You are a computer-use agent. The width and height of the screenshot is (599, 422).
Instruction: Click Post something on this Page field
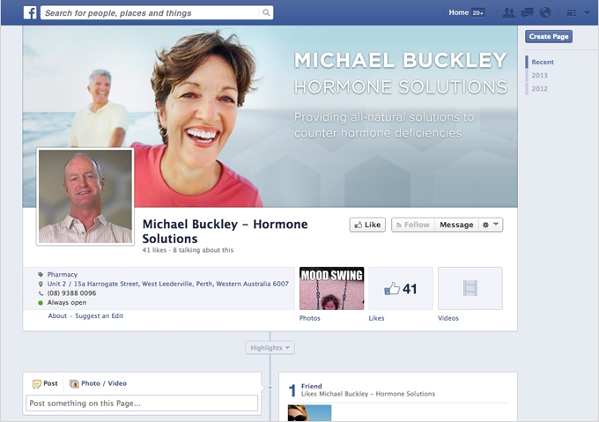click(142, 403)
